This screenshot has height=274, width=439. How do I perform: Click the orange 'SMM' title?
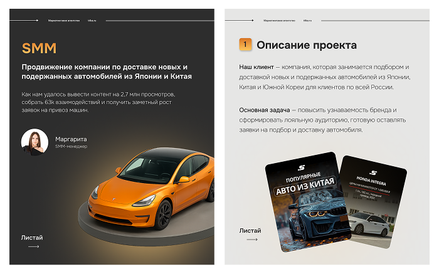39,48
